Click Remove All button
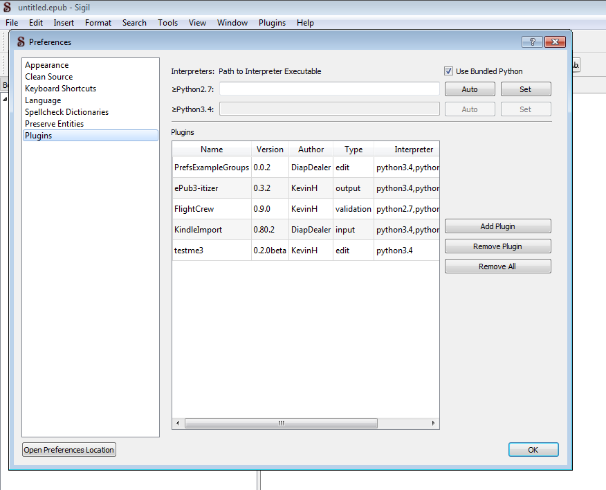Screen dimensions: 606x490 click(x=498, y=266)
